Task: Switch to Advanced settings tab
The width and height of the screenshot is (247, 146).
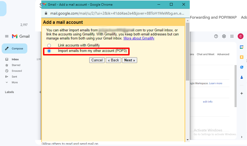Action: [x=223, y=54]
